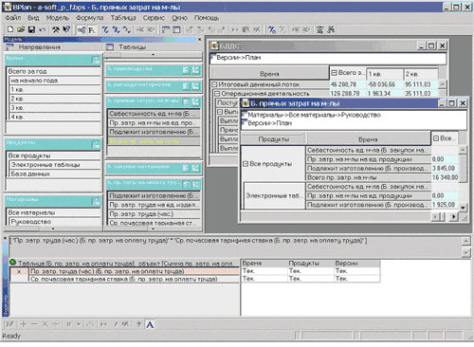The height and width of the screenshot is (347, 474).
Task: Click the first blue recalculation arrow icon
Action: 105,29
